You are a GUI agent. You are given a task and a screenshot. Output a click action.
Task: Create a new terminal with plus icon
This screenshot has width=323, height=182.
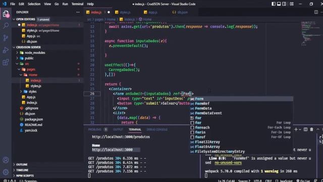tap(296, 129)
